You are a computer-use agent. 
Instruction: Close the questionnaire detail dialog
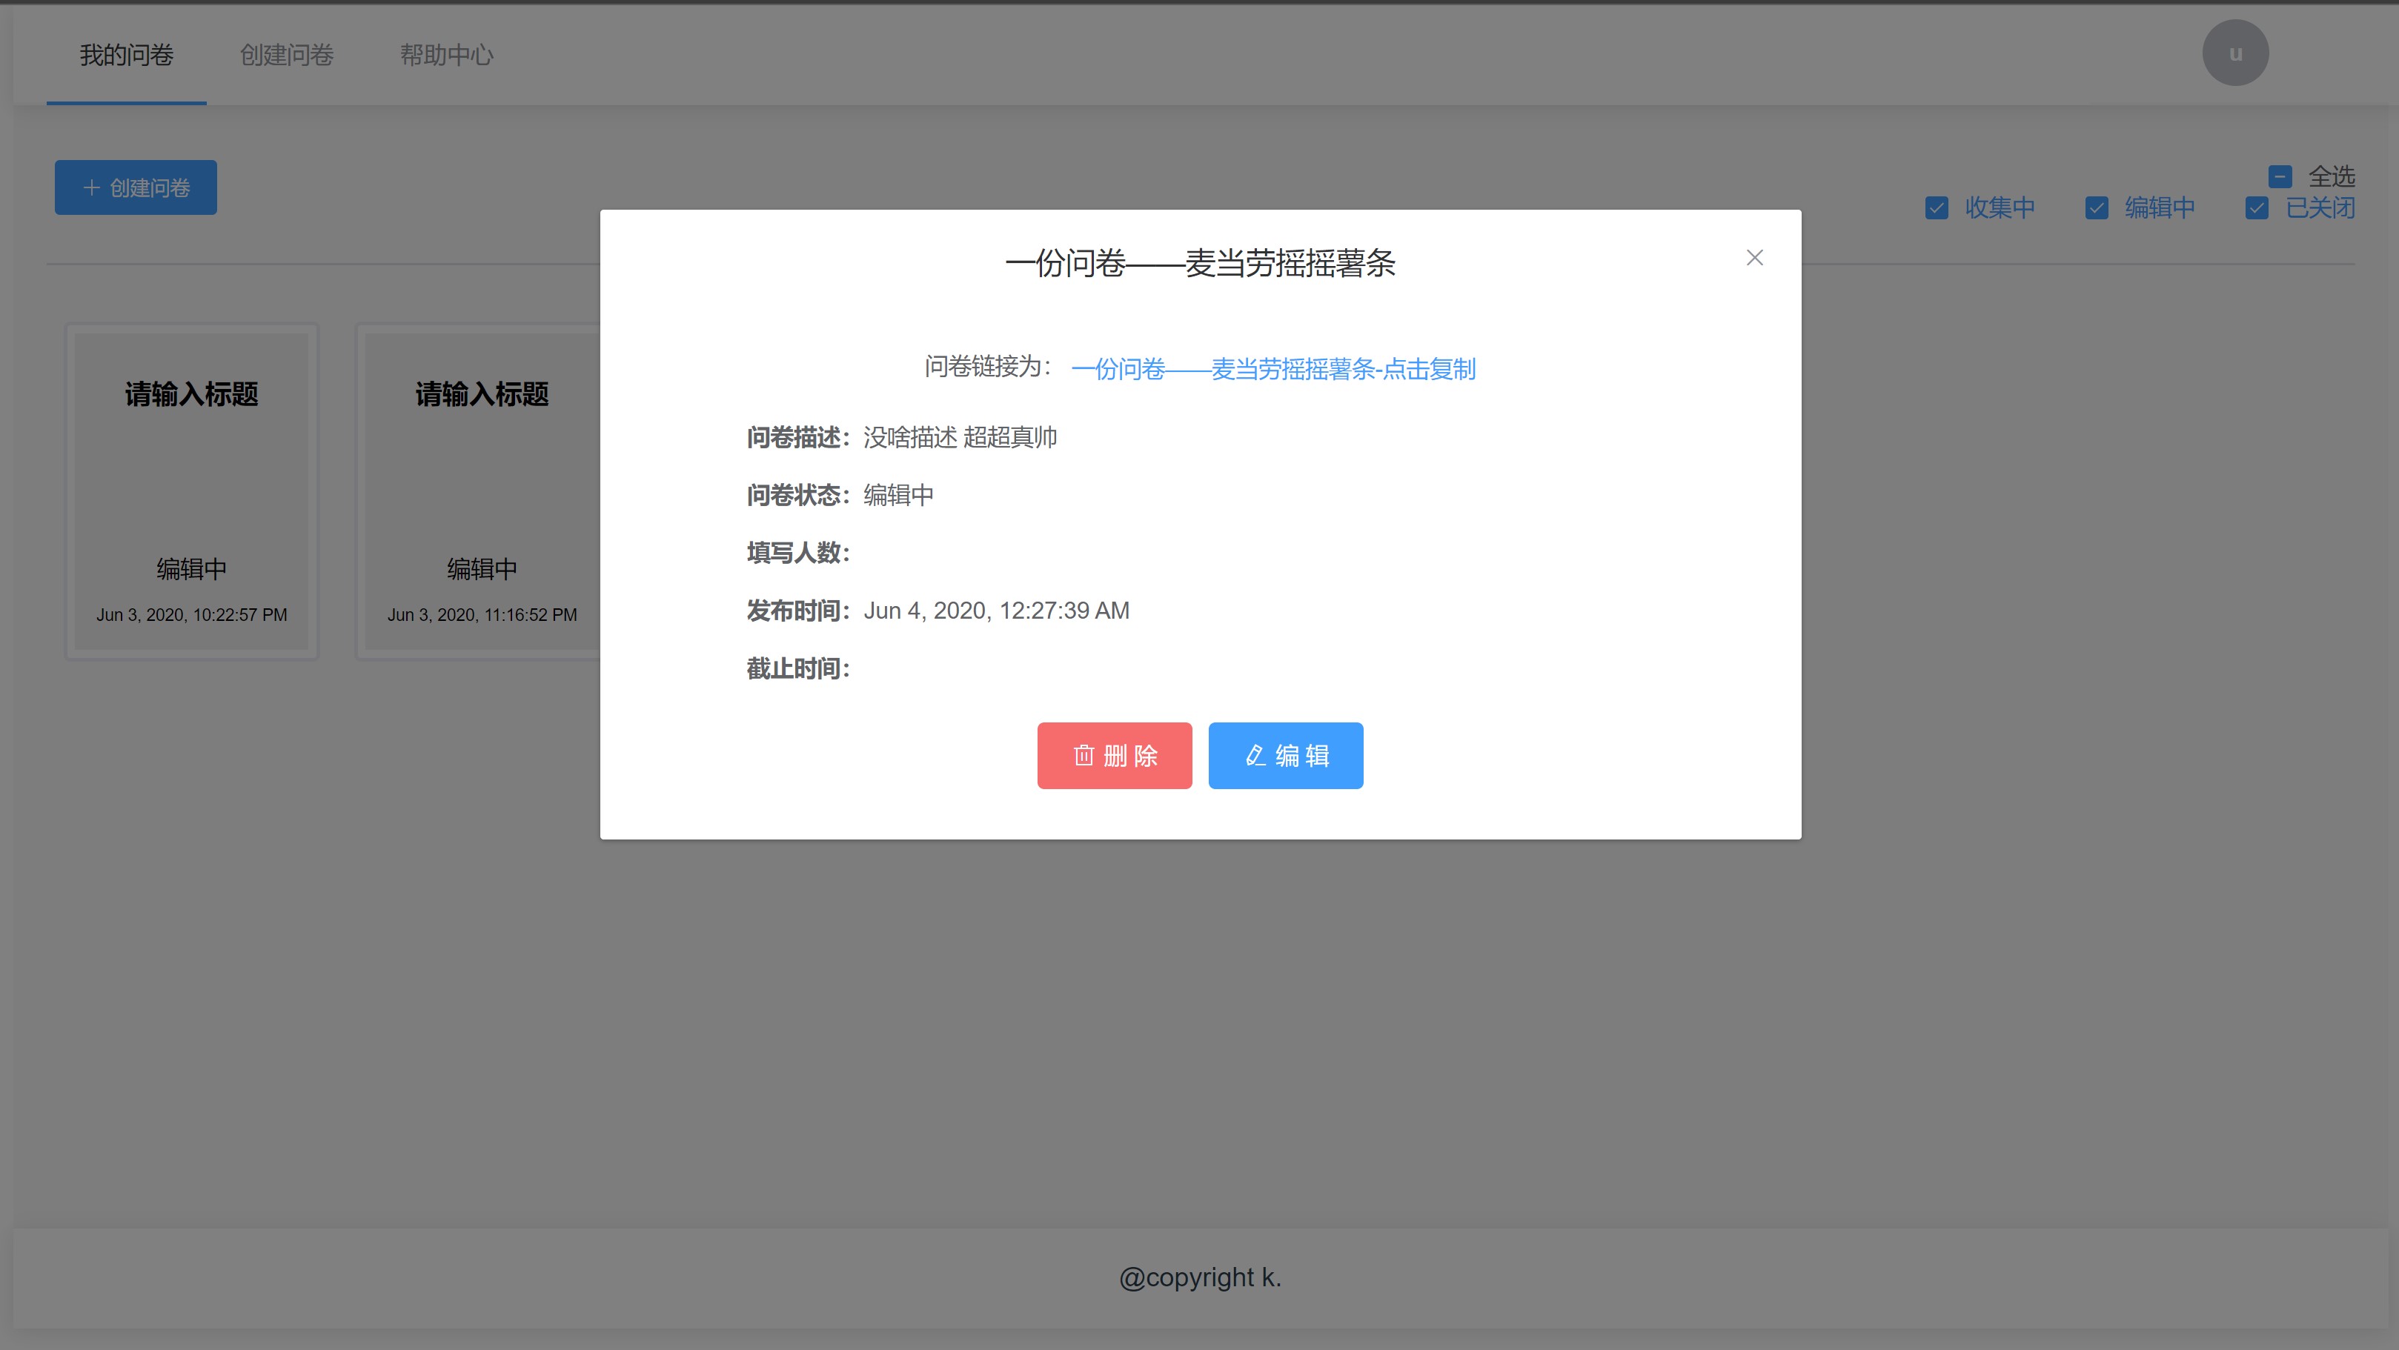pos(1754,258)
